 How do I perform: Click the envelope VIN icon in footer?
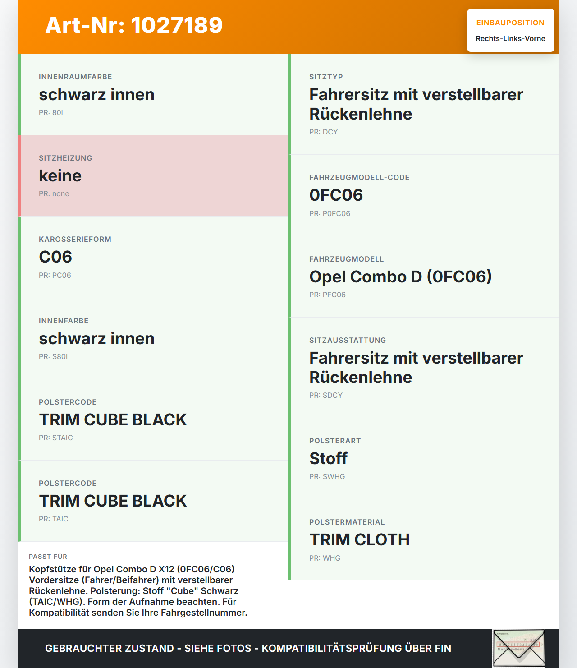click(x=519, y=648)
